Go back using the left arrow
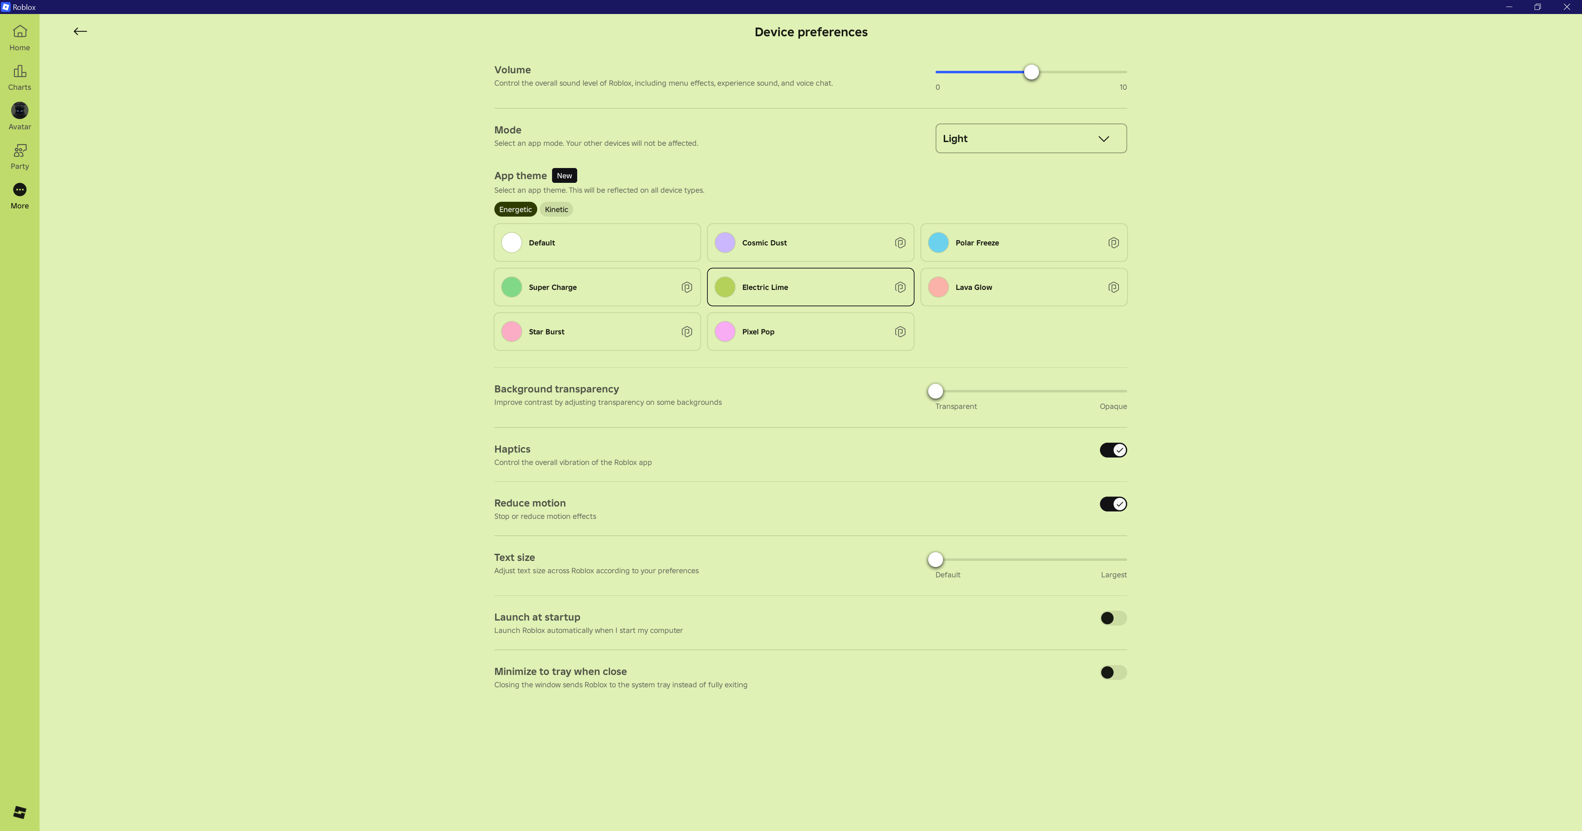 coord(80,31)
